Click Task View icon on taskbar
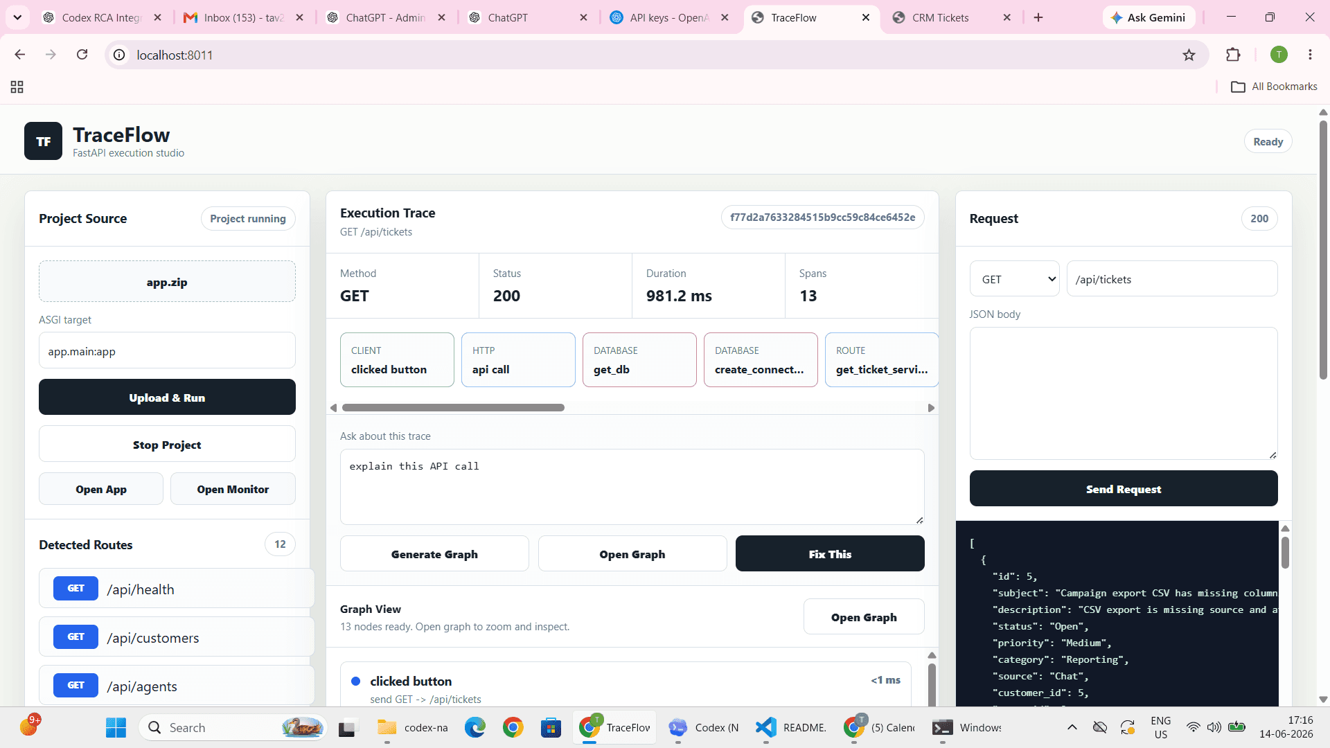1330x748 pixels. 347,727
